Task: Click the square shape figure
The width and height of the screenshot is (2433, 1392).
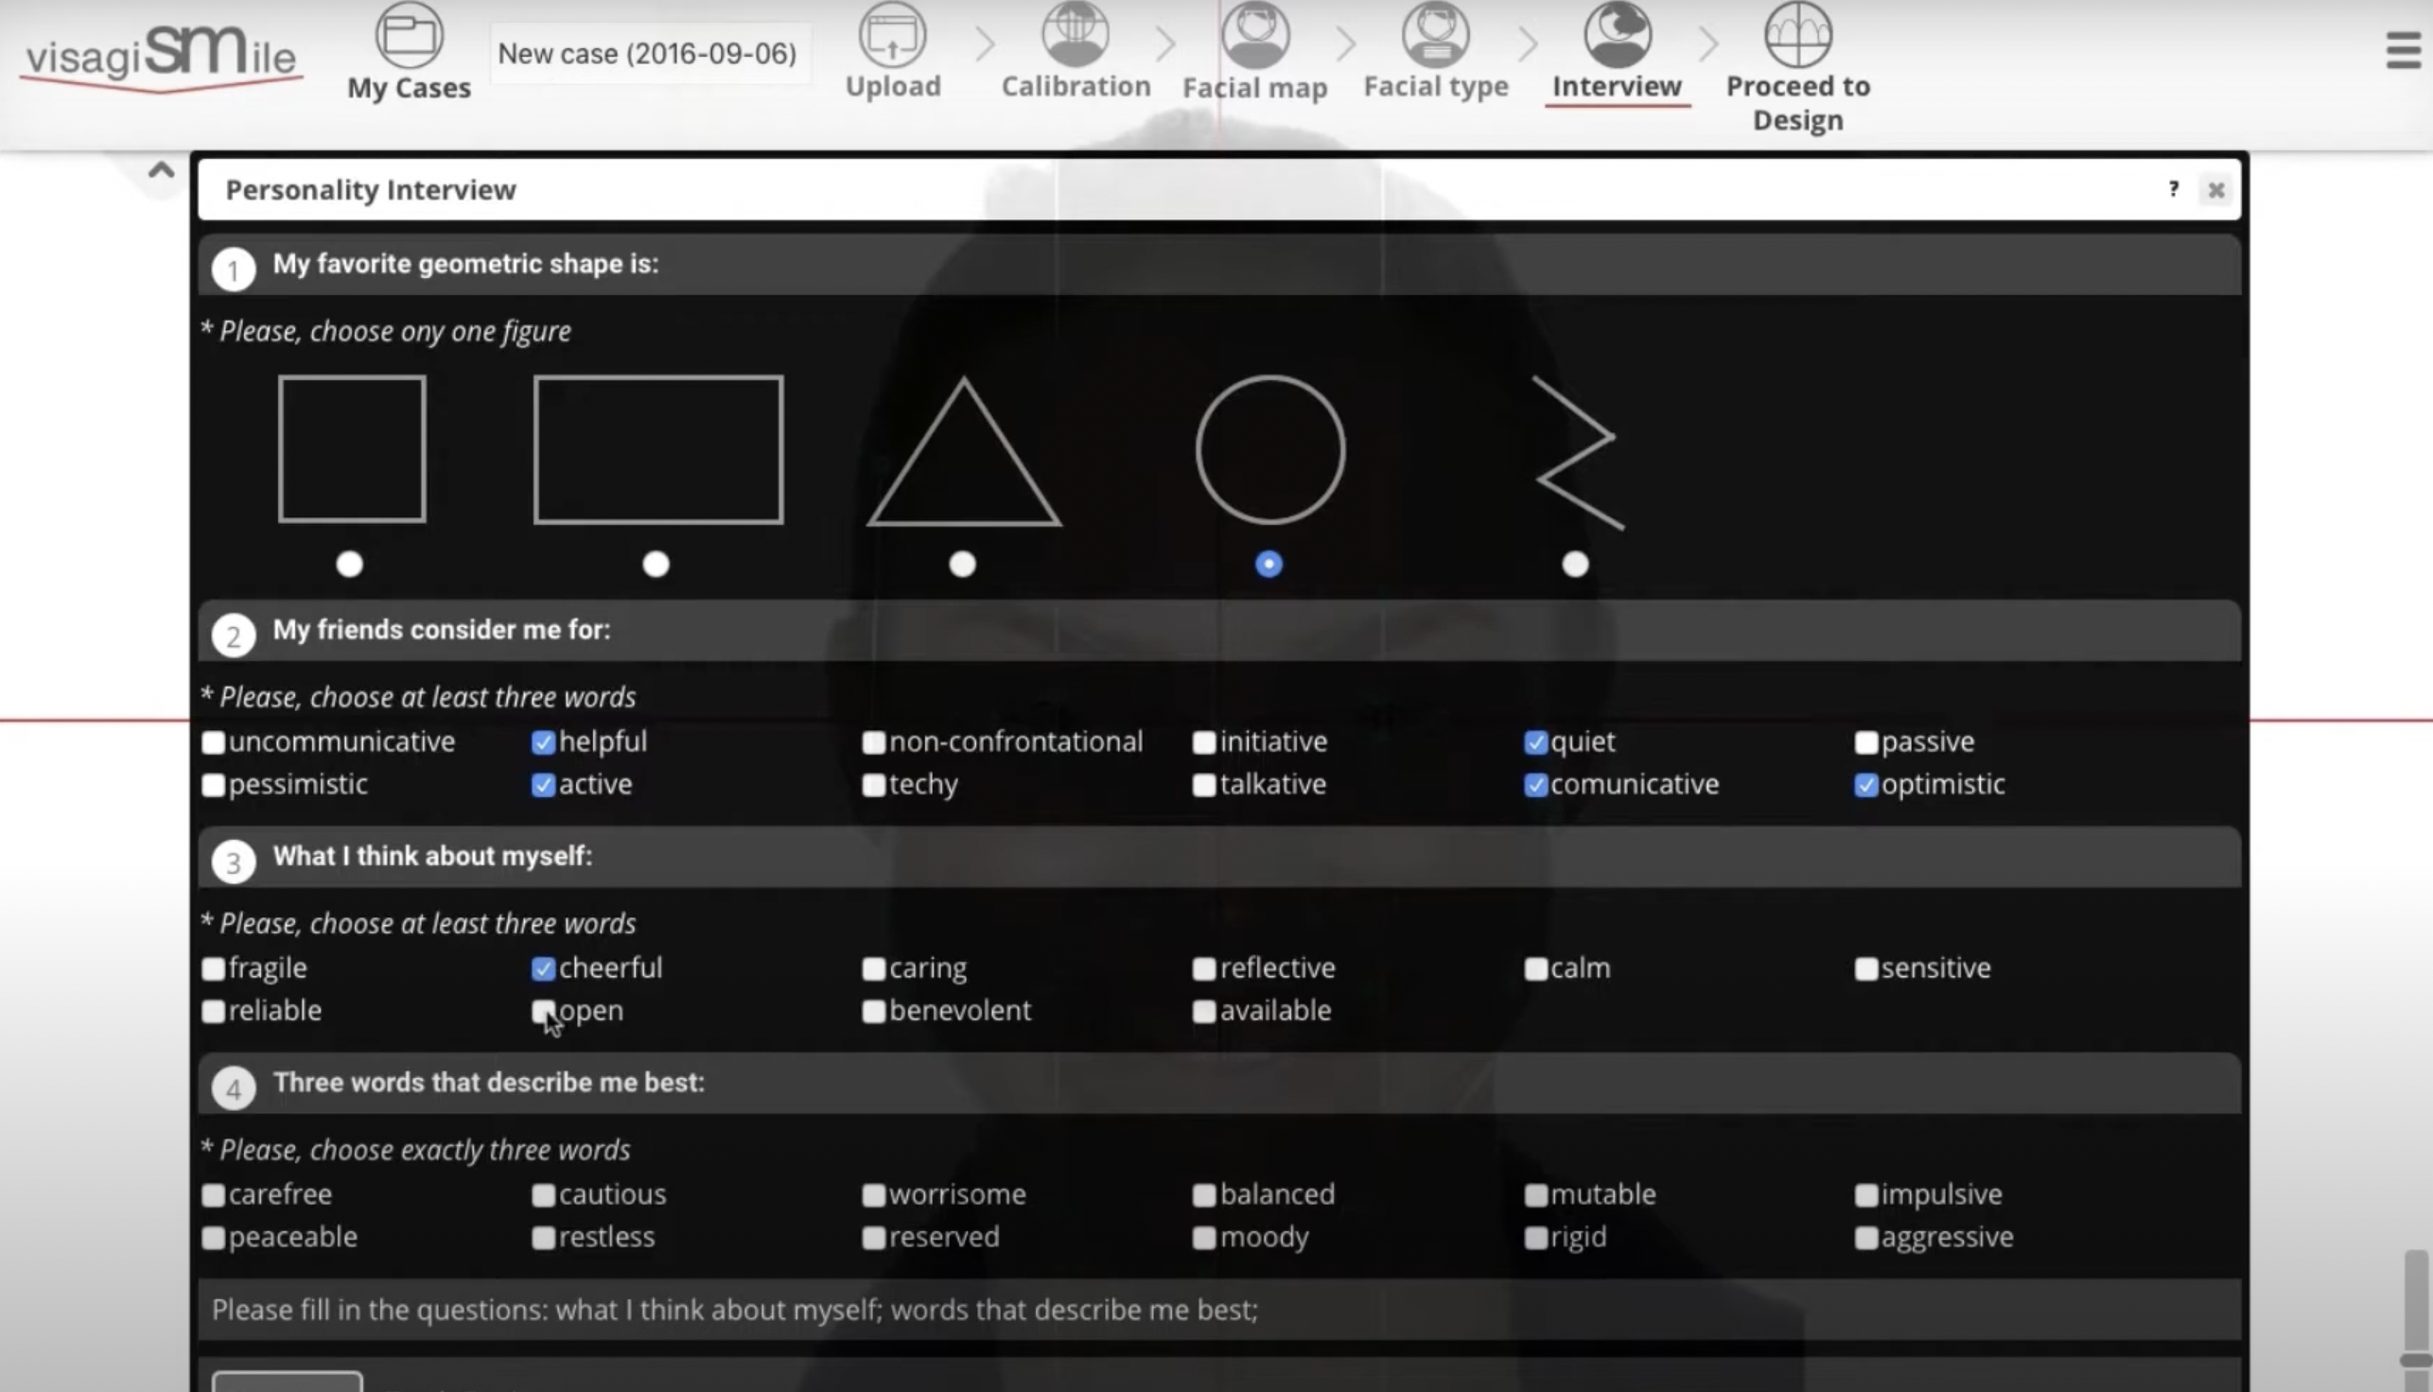Action: click(x=352, y=448)
